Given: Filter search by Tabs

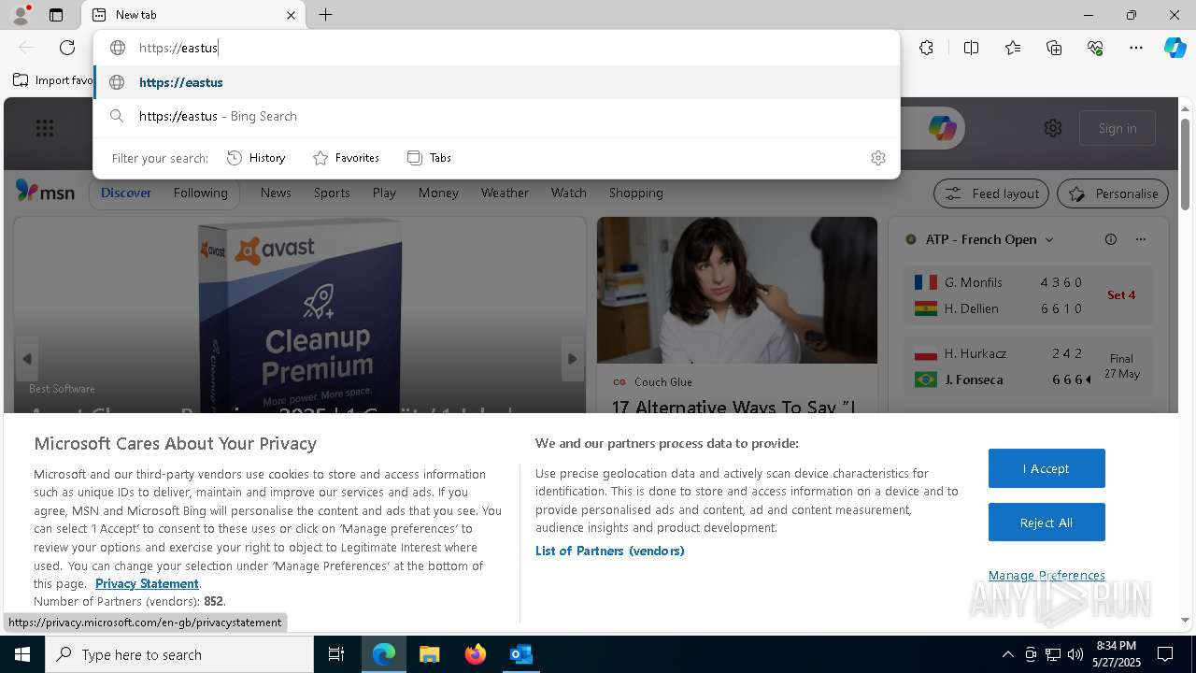Looking at the screenshot, I should pyautogui.click(x=430, y=158).
